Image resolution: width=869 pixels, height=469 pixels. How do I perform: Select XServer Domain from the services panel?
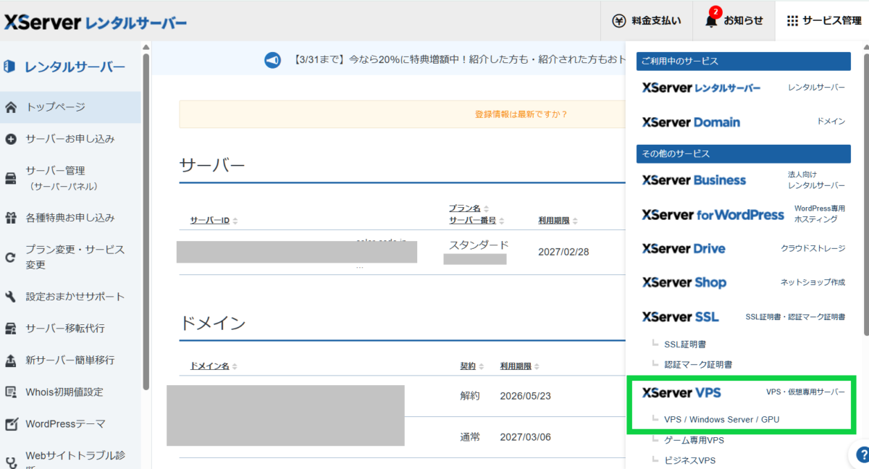[x=691, y=122]
